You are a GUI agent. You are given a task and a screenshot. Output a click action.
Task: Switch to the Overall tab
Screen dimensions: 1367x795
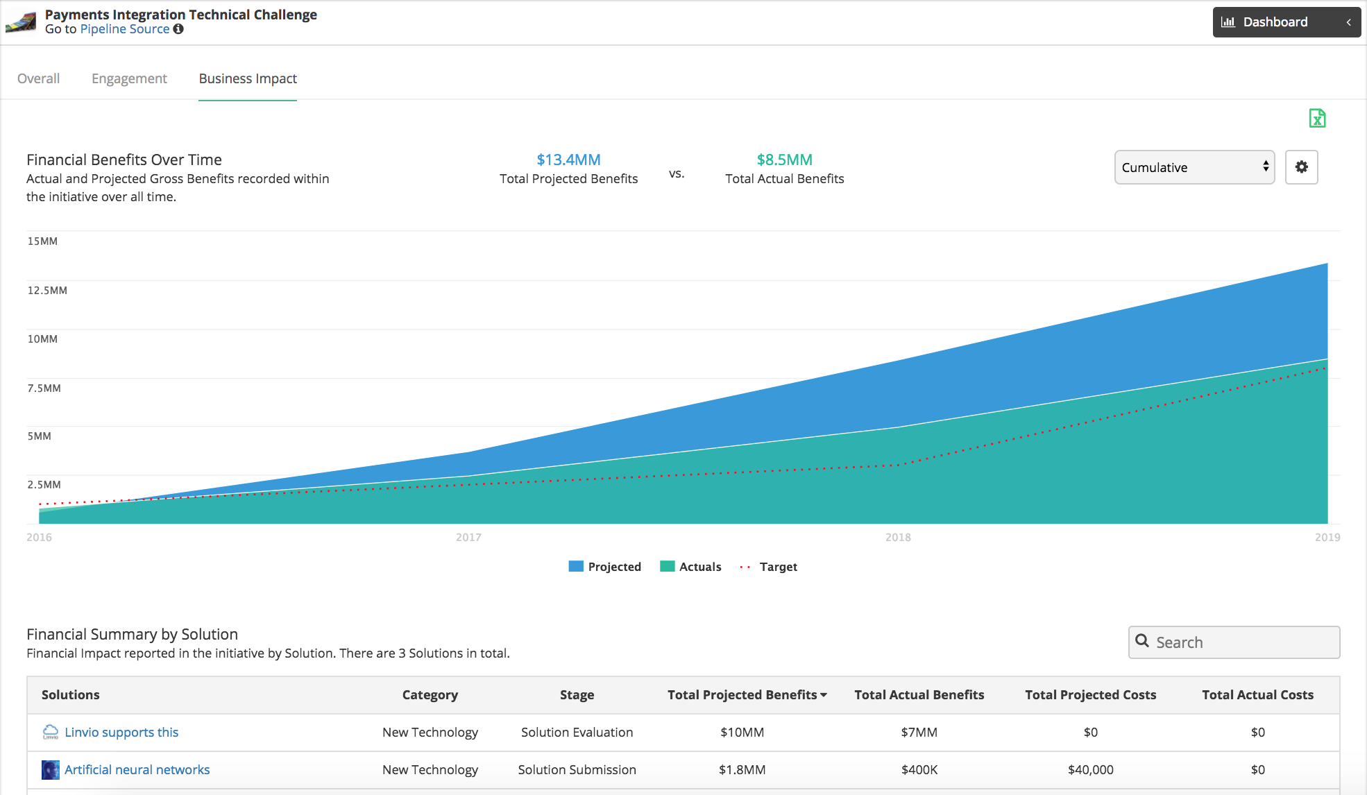click(39, 78)
